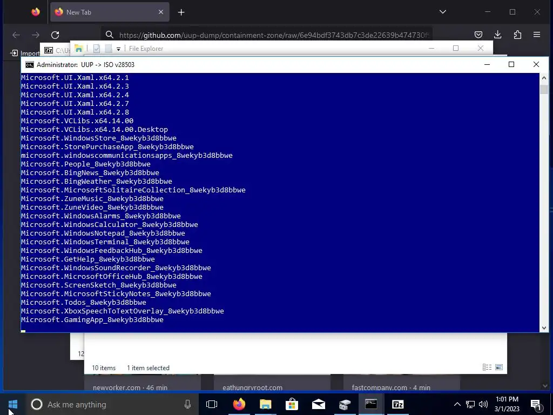The height and width of the screenshot is (415, 553).
Task: Expand File Explorer quick access toolbar dropdown
Action: pos(118,49)
